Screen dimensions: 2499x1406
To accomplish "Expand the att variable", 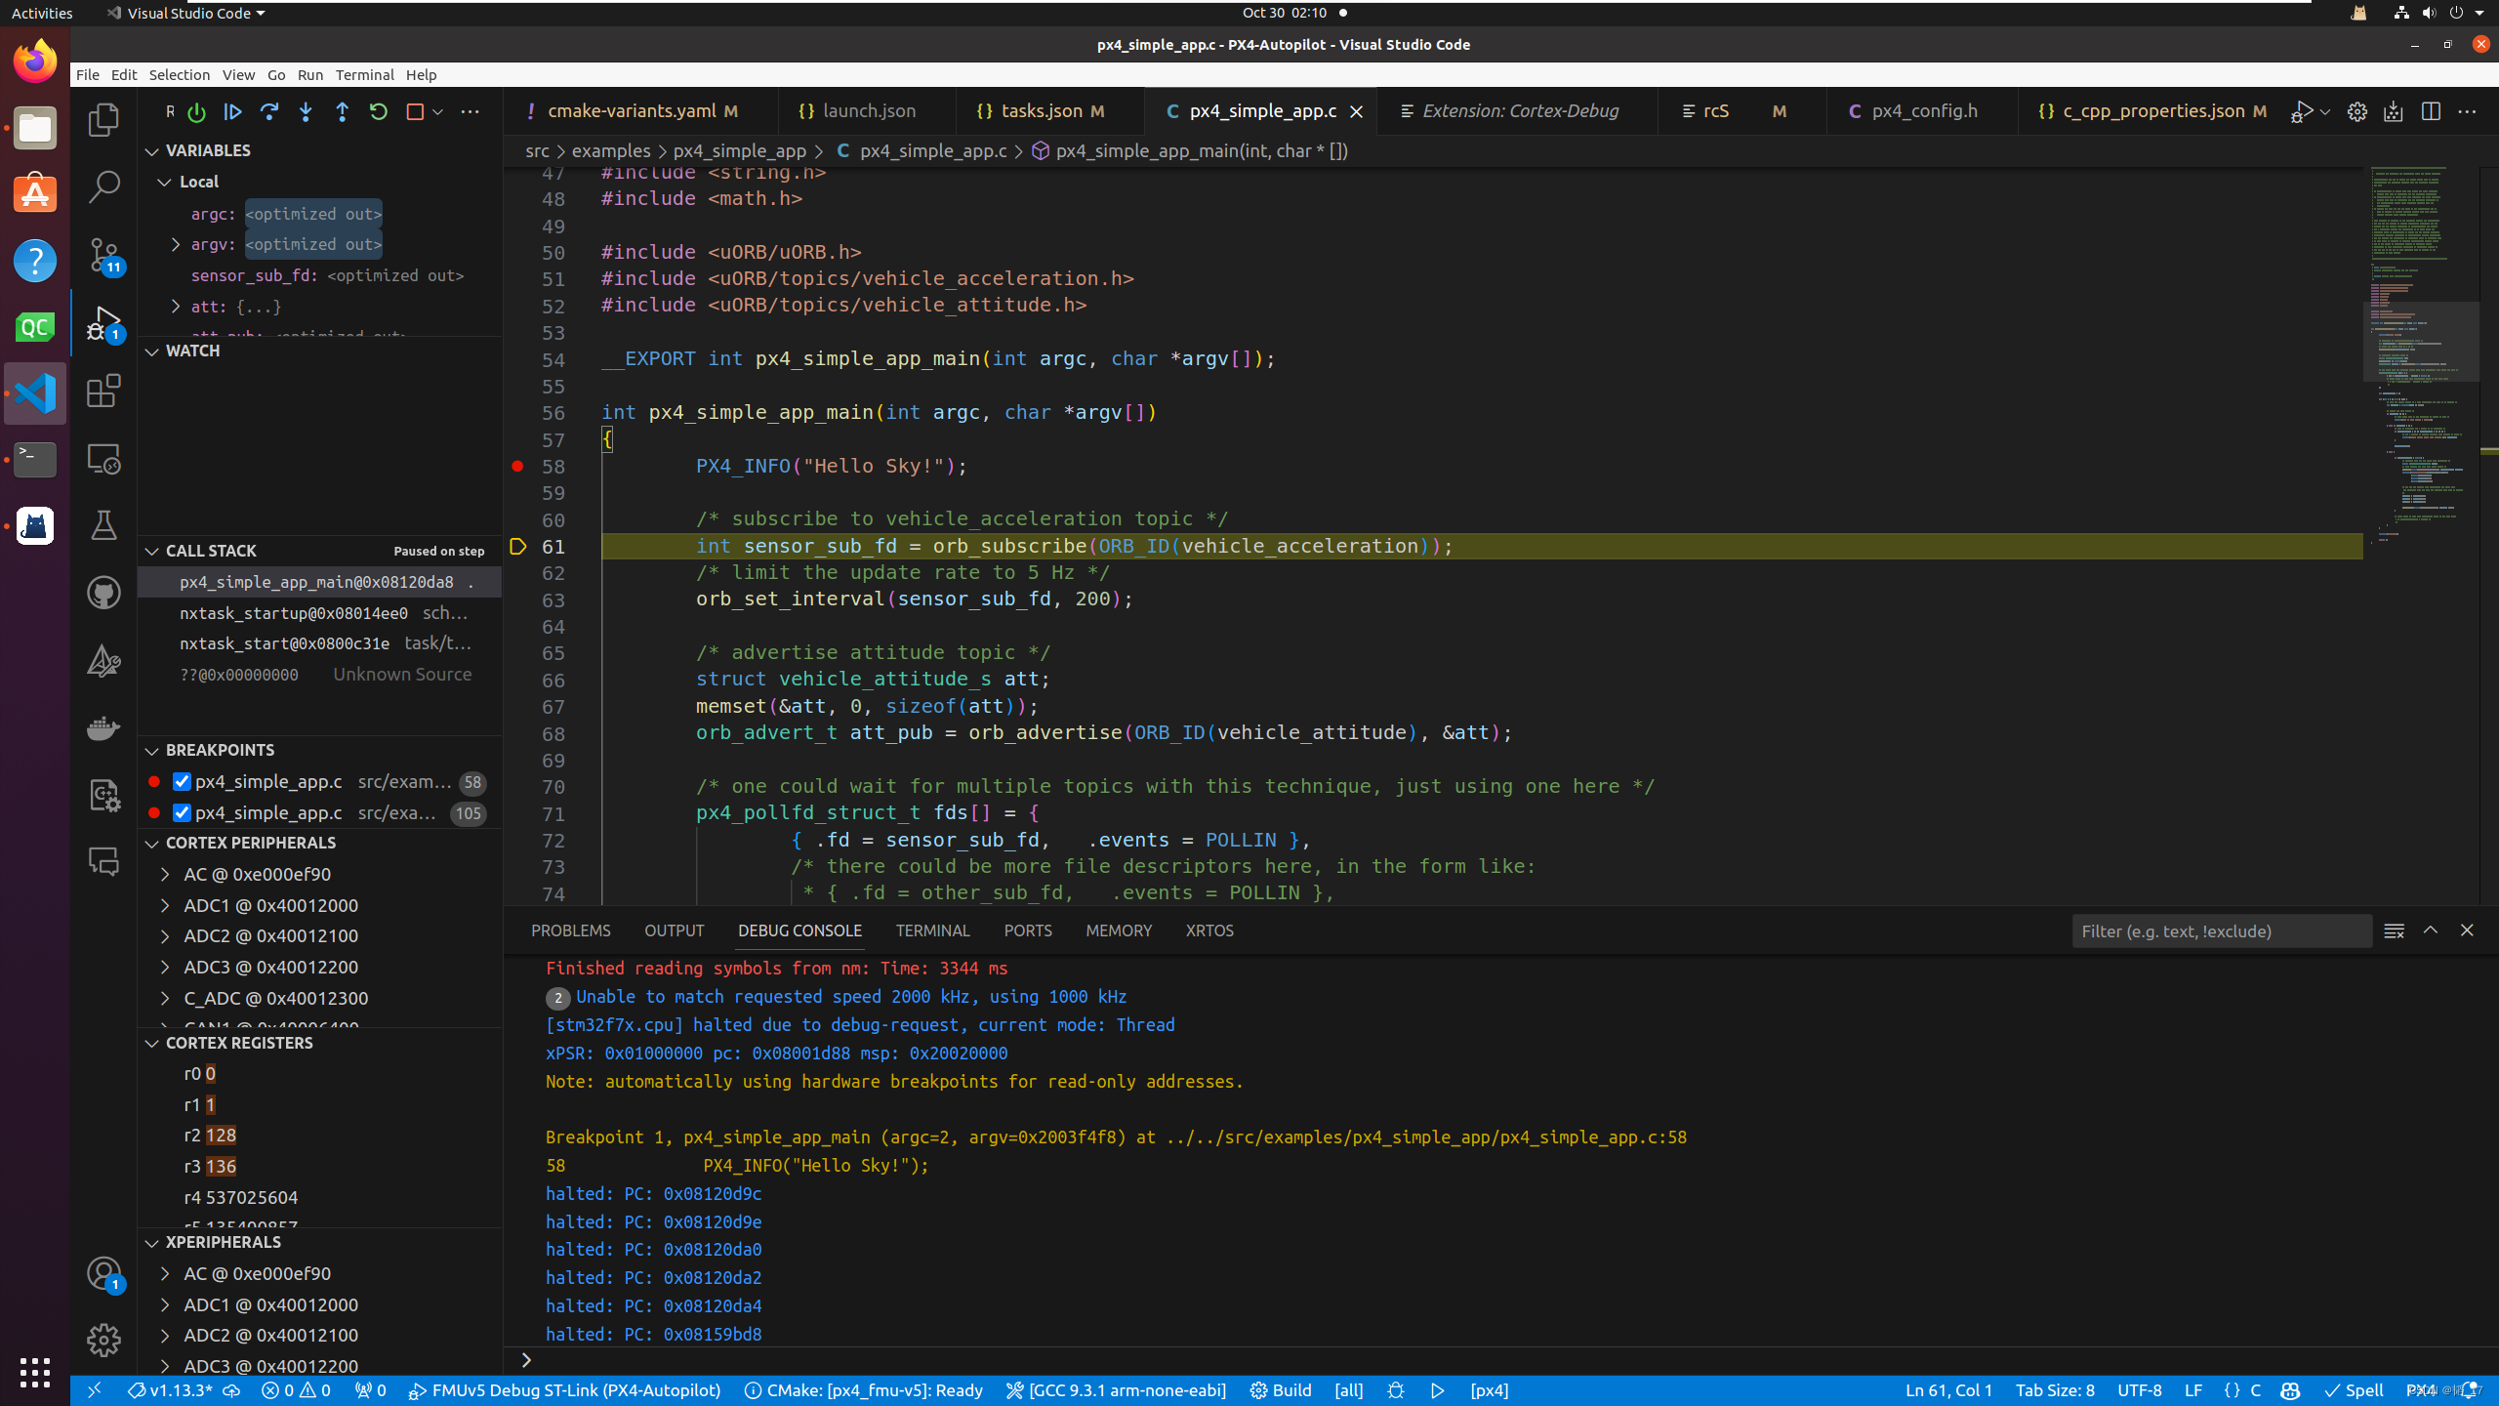I will [176, 307].
